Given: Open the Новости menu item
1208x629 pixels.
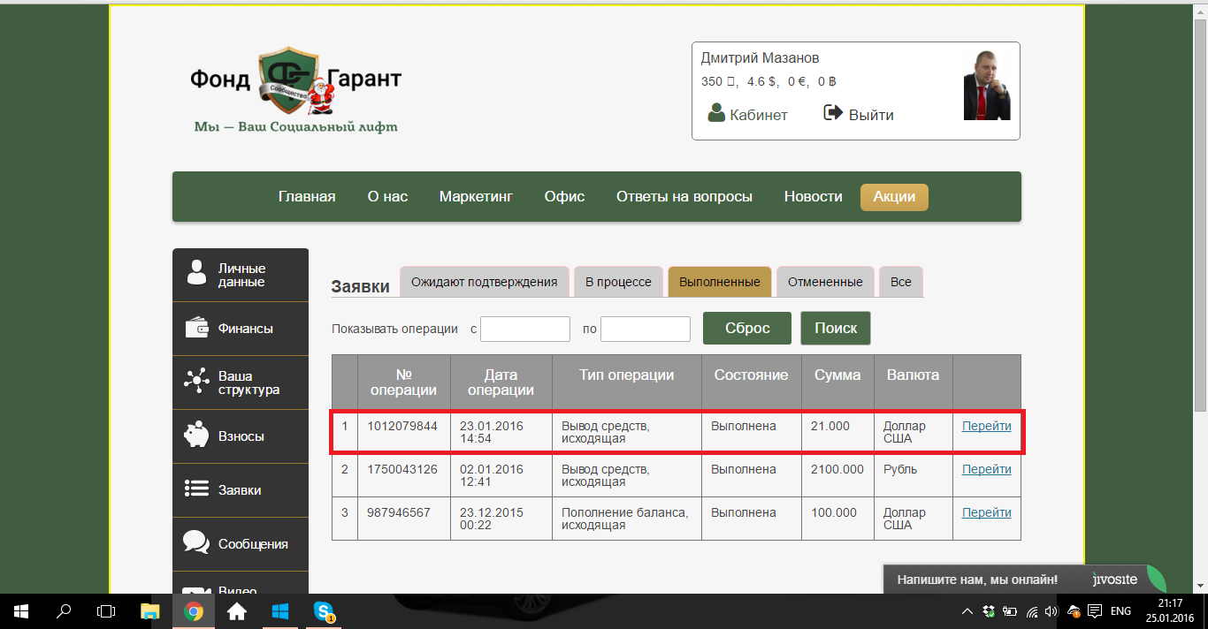Looking at the screenshot, I should pyautogui.click(x=813, y=196).
